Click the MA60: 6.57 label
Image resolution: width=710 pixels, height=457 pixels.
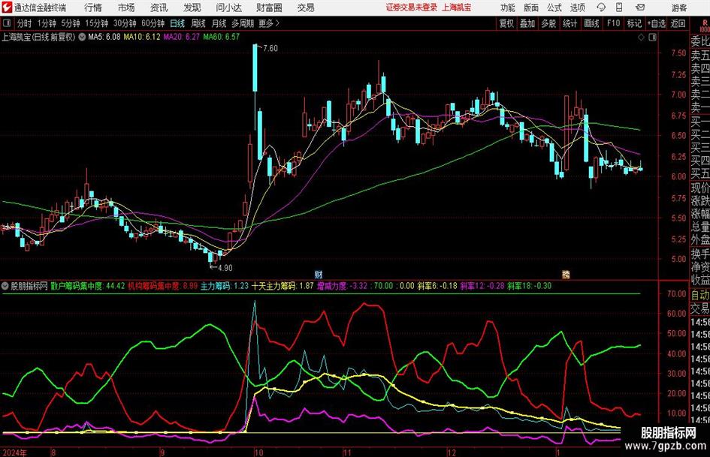click(221, 37)
